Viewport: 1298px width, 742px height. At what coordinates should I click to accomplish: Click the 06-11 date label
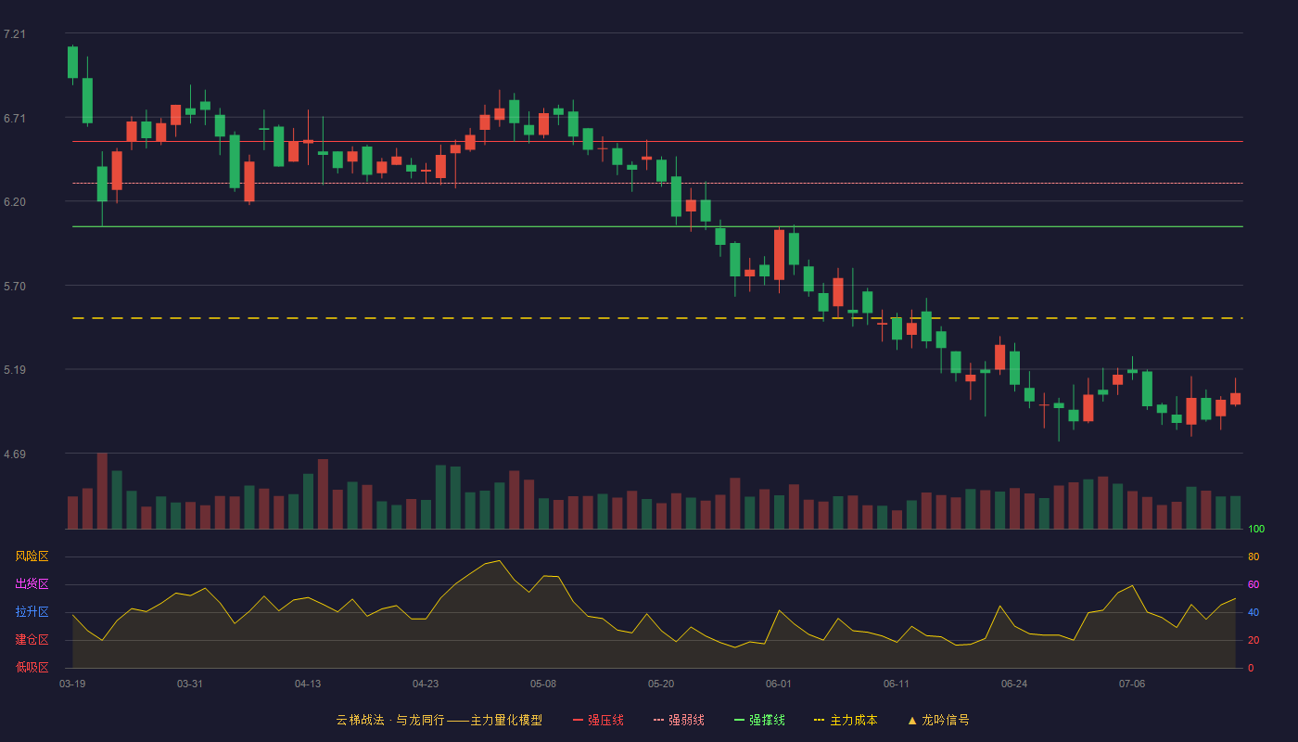pos(897,684)
